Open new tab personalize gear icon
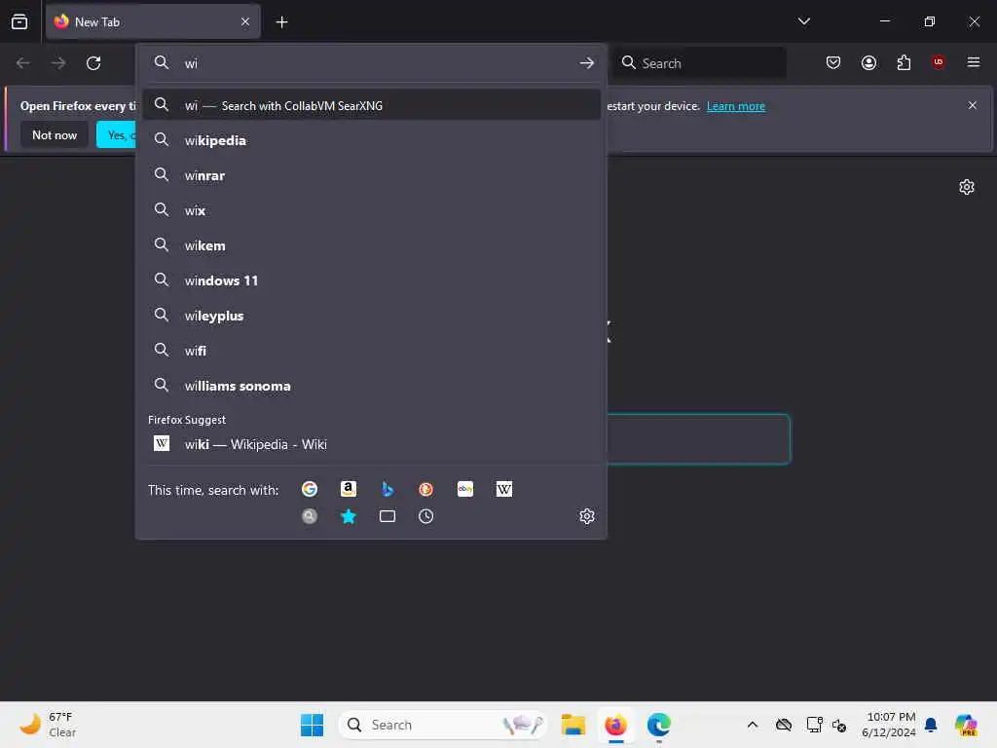Viewport: 997px width, 748px height. 967,187
